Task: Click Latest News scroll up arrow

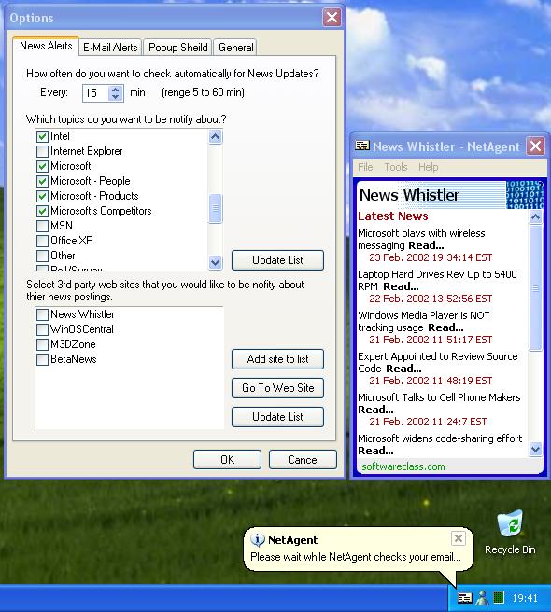Action: pos(535,216)
